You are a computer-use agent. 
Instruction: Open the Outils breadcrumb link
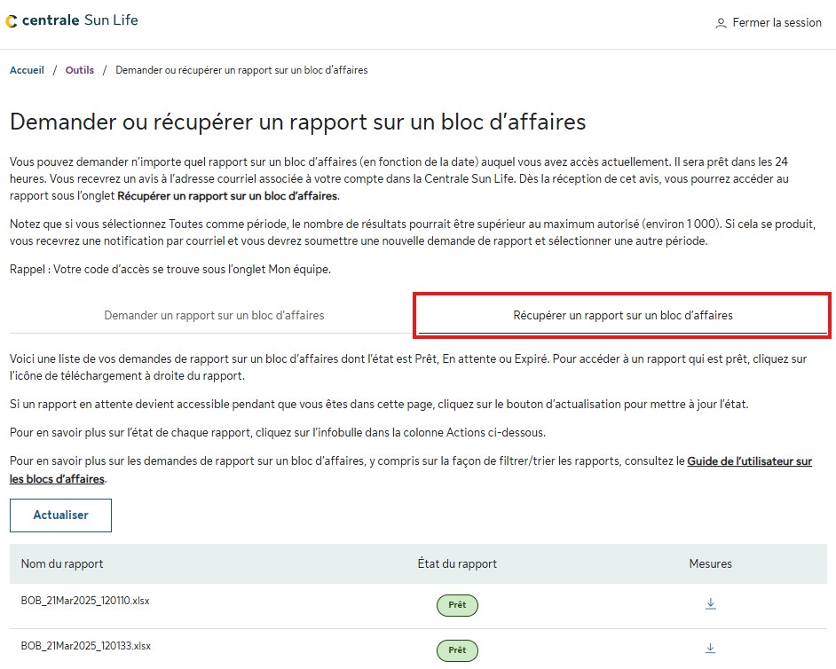click(x=80, y=70)
